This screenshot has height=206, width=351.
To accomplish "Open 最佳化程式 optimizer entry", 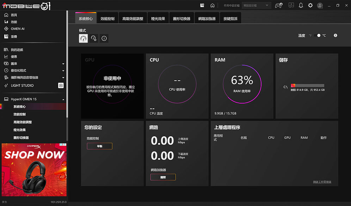I will tap(19, 70).
